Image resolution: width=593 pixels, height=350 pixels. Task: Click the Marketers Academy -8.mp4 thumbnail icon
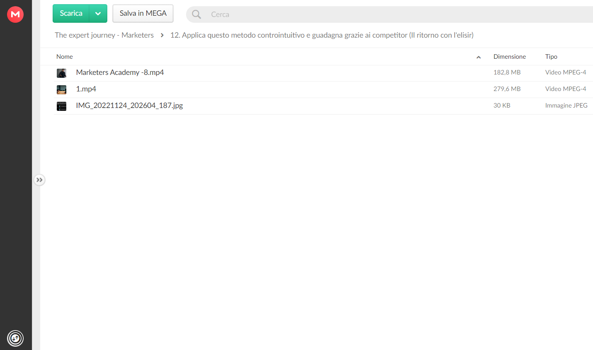tap(61, 73)
